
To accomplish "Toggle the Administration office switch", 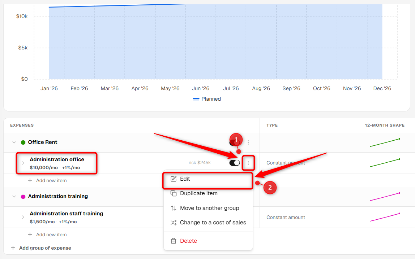I will coord(235,163).
